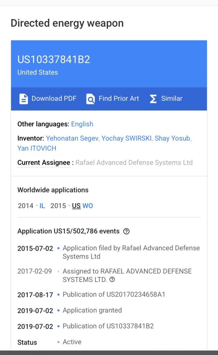
Task: View inventor Shay Yosub patents
Action: point(172,138)
